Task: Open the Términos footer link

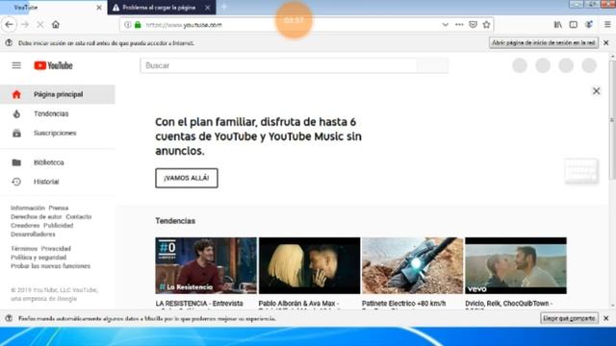Action: click(24, 249)
